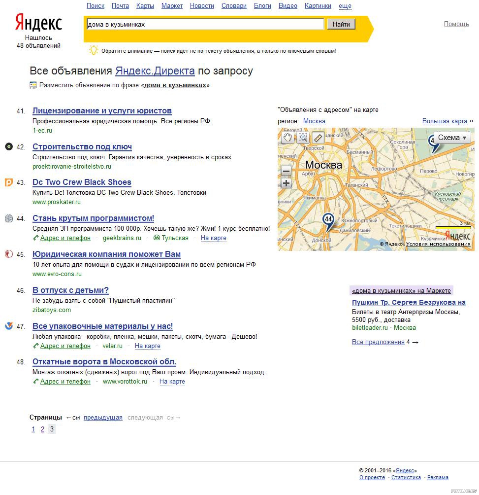Click the «дома в кузьминках» phrase link
479x495 pixels.
(175, 85)
